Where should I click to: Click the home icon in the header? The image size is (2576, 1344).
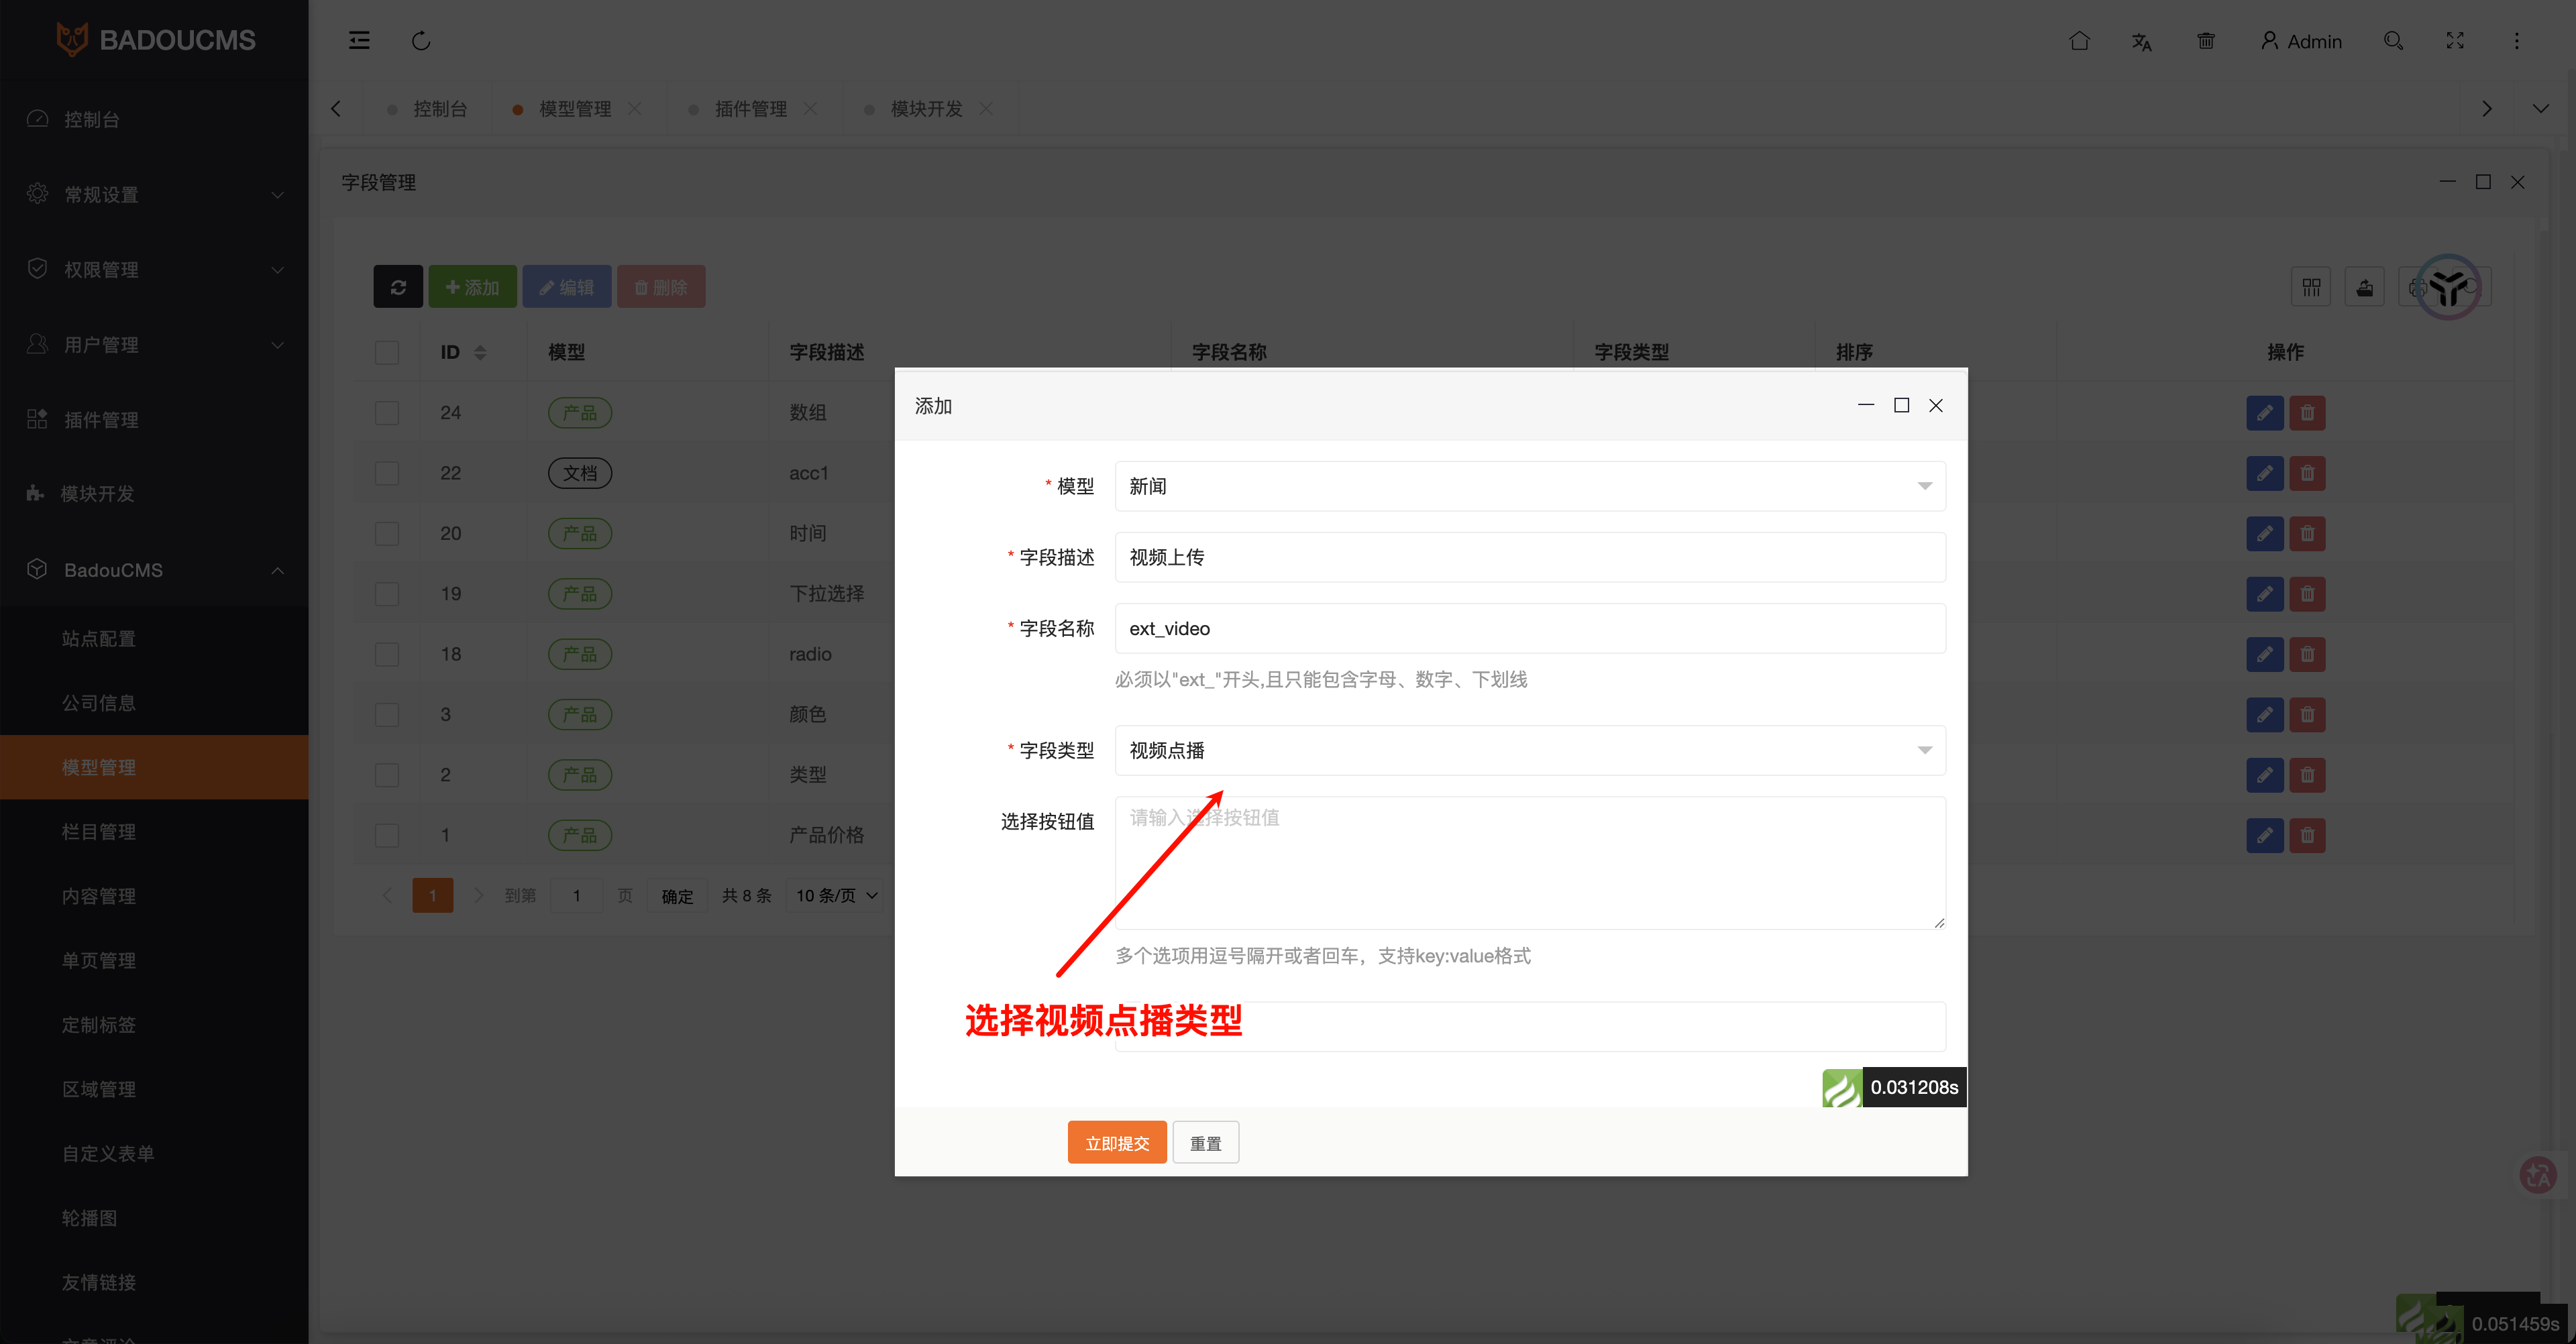pyautogui.click(x=2081, y=41)
